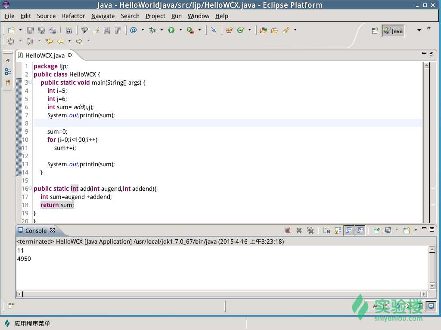
Task: Click the Open Perspective icon
Action: click(x=375, y=31)
